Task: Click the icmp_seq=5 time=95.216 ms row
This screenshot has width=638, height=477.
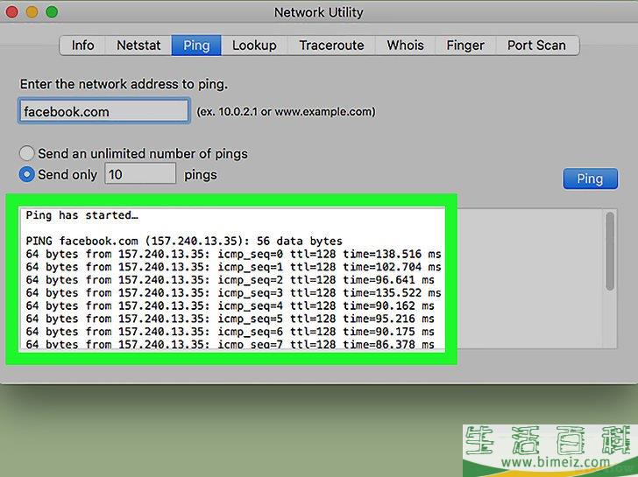Action: (x=230, y=319)
